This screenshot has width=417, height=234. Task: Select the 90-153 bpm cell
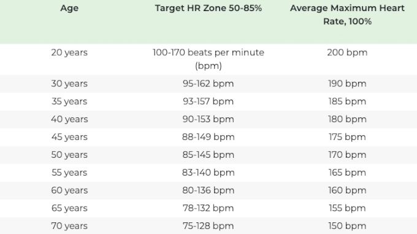pyautogui.click(x=208, y=119)
